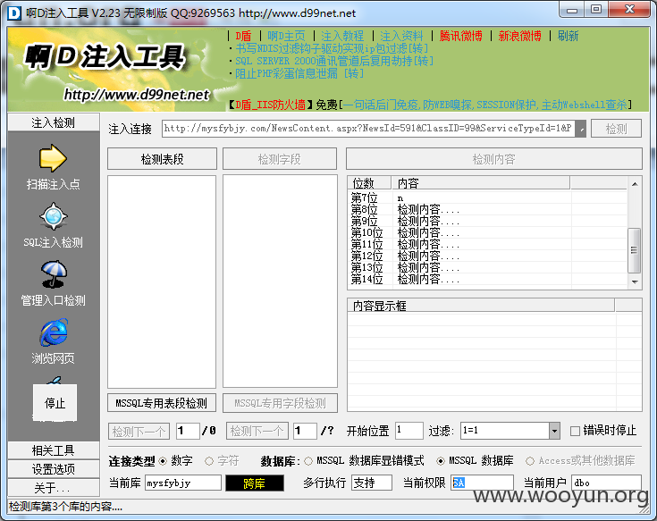Screen dimensions: 657x521
Task: Click the 注入连接 URL input field
Action: [x=368, y=129]
